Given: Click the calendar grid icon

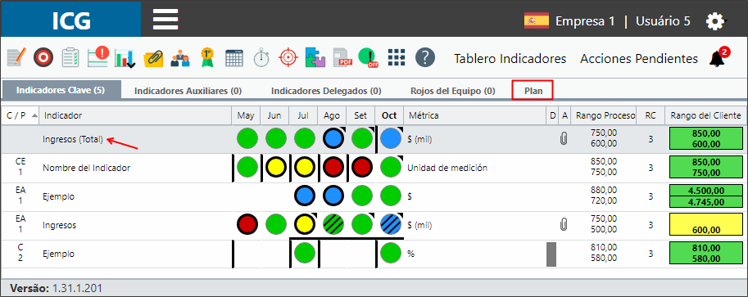Looking at the screenshot, I should [x=234, y=58].
